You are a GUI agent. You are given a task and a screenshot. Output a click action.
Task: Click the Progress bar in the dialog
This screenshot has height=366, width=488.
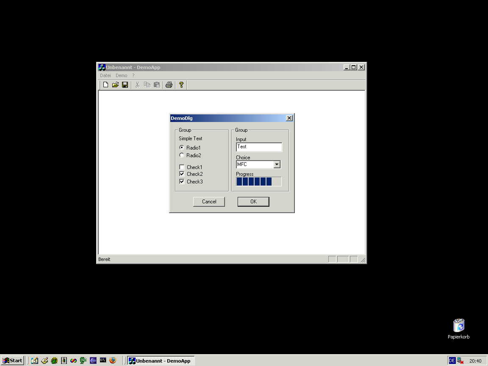point(258,182)
